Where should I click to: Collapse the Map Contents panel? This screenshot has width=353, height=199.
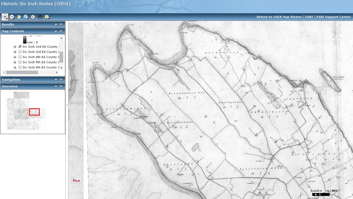(x=56, y=31)
